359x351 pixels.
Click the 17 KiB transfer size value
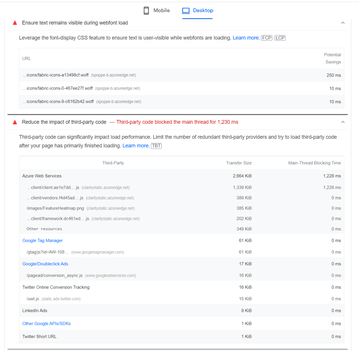pyautogui.click(x=245, y=264)
